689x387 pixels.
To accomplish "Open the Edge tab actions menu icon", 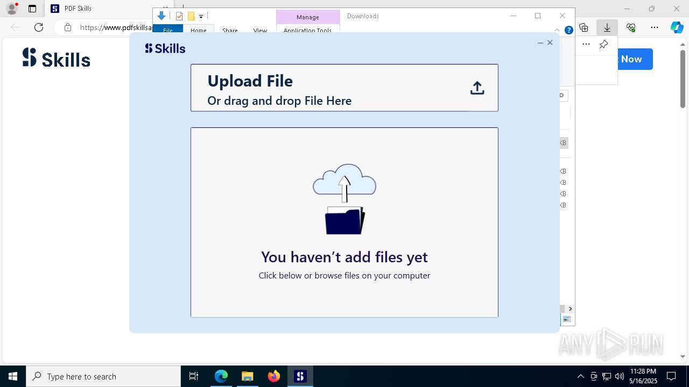I will point(32,9).
